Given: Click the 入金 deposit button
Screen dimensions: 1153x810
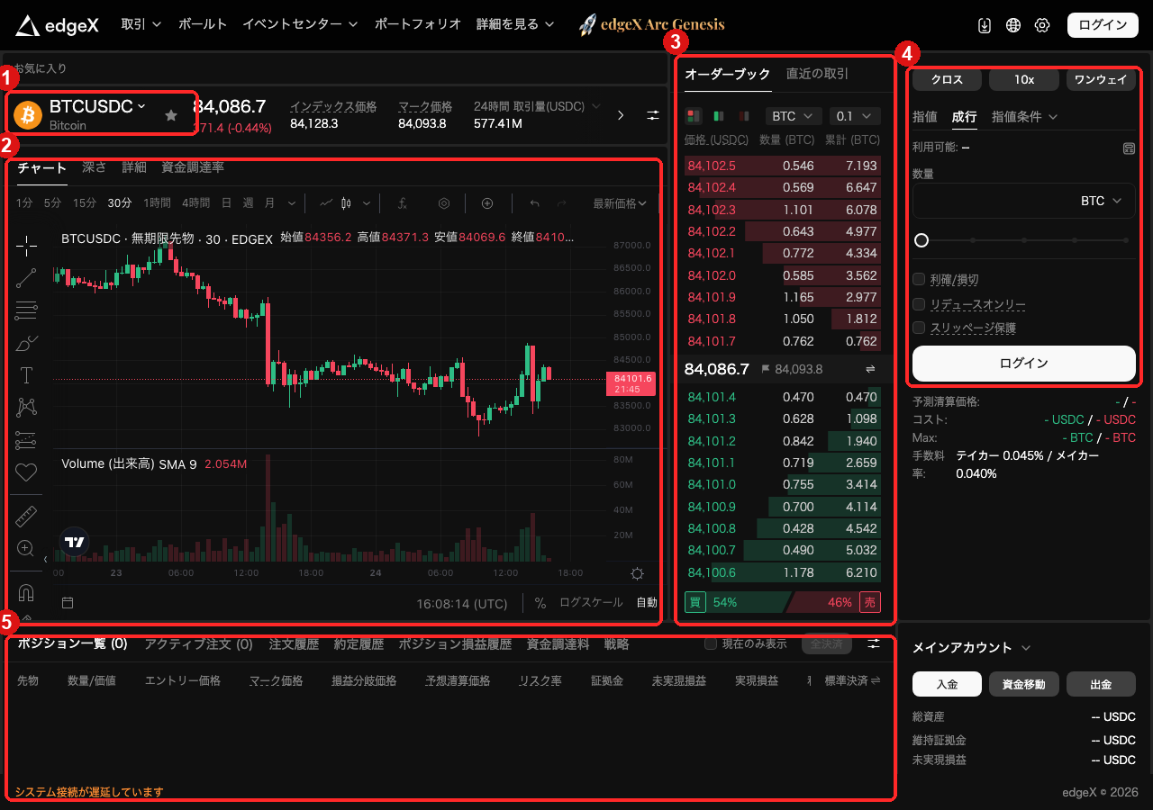Looking at the screenshot, I should pyautogui.click(x=947, y=684).
